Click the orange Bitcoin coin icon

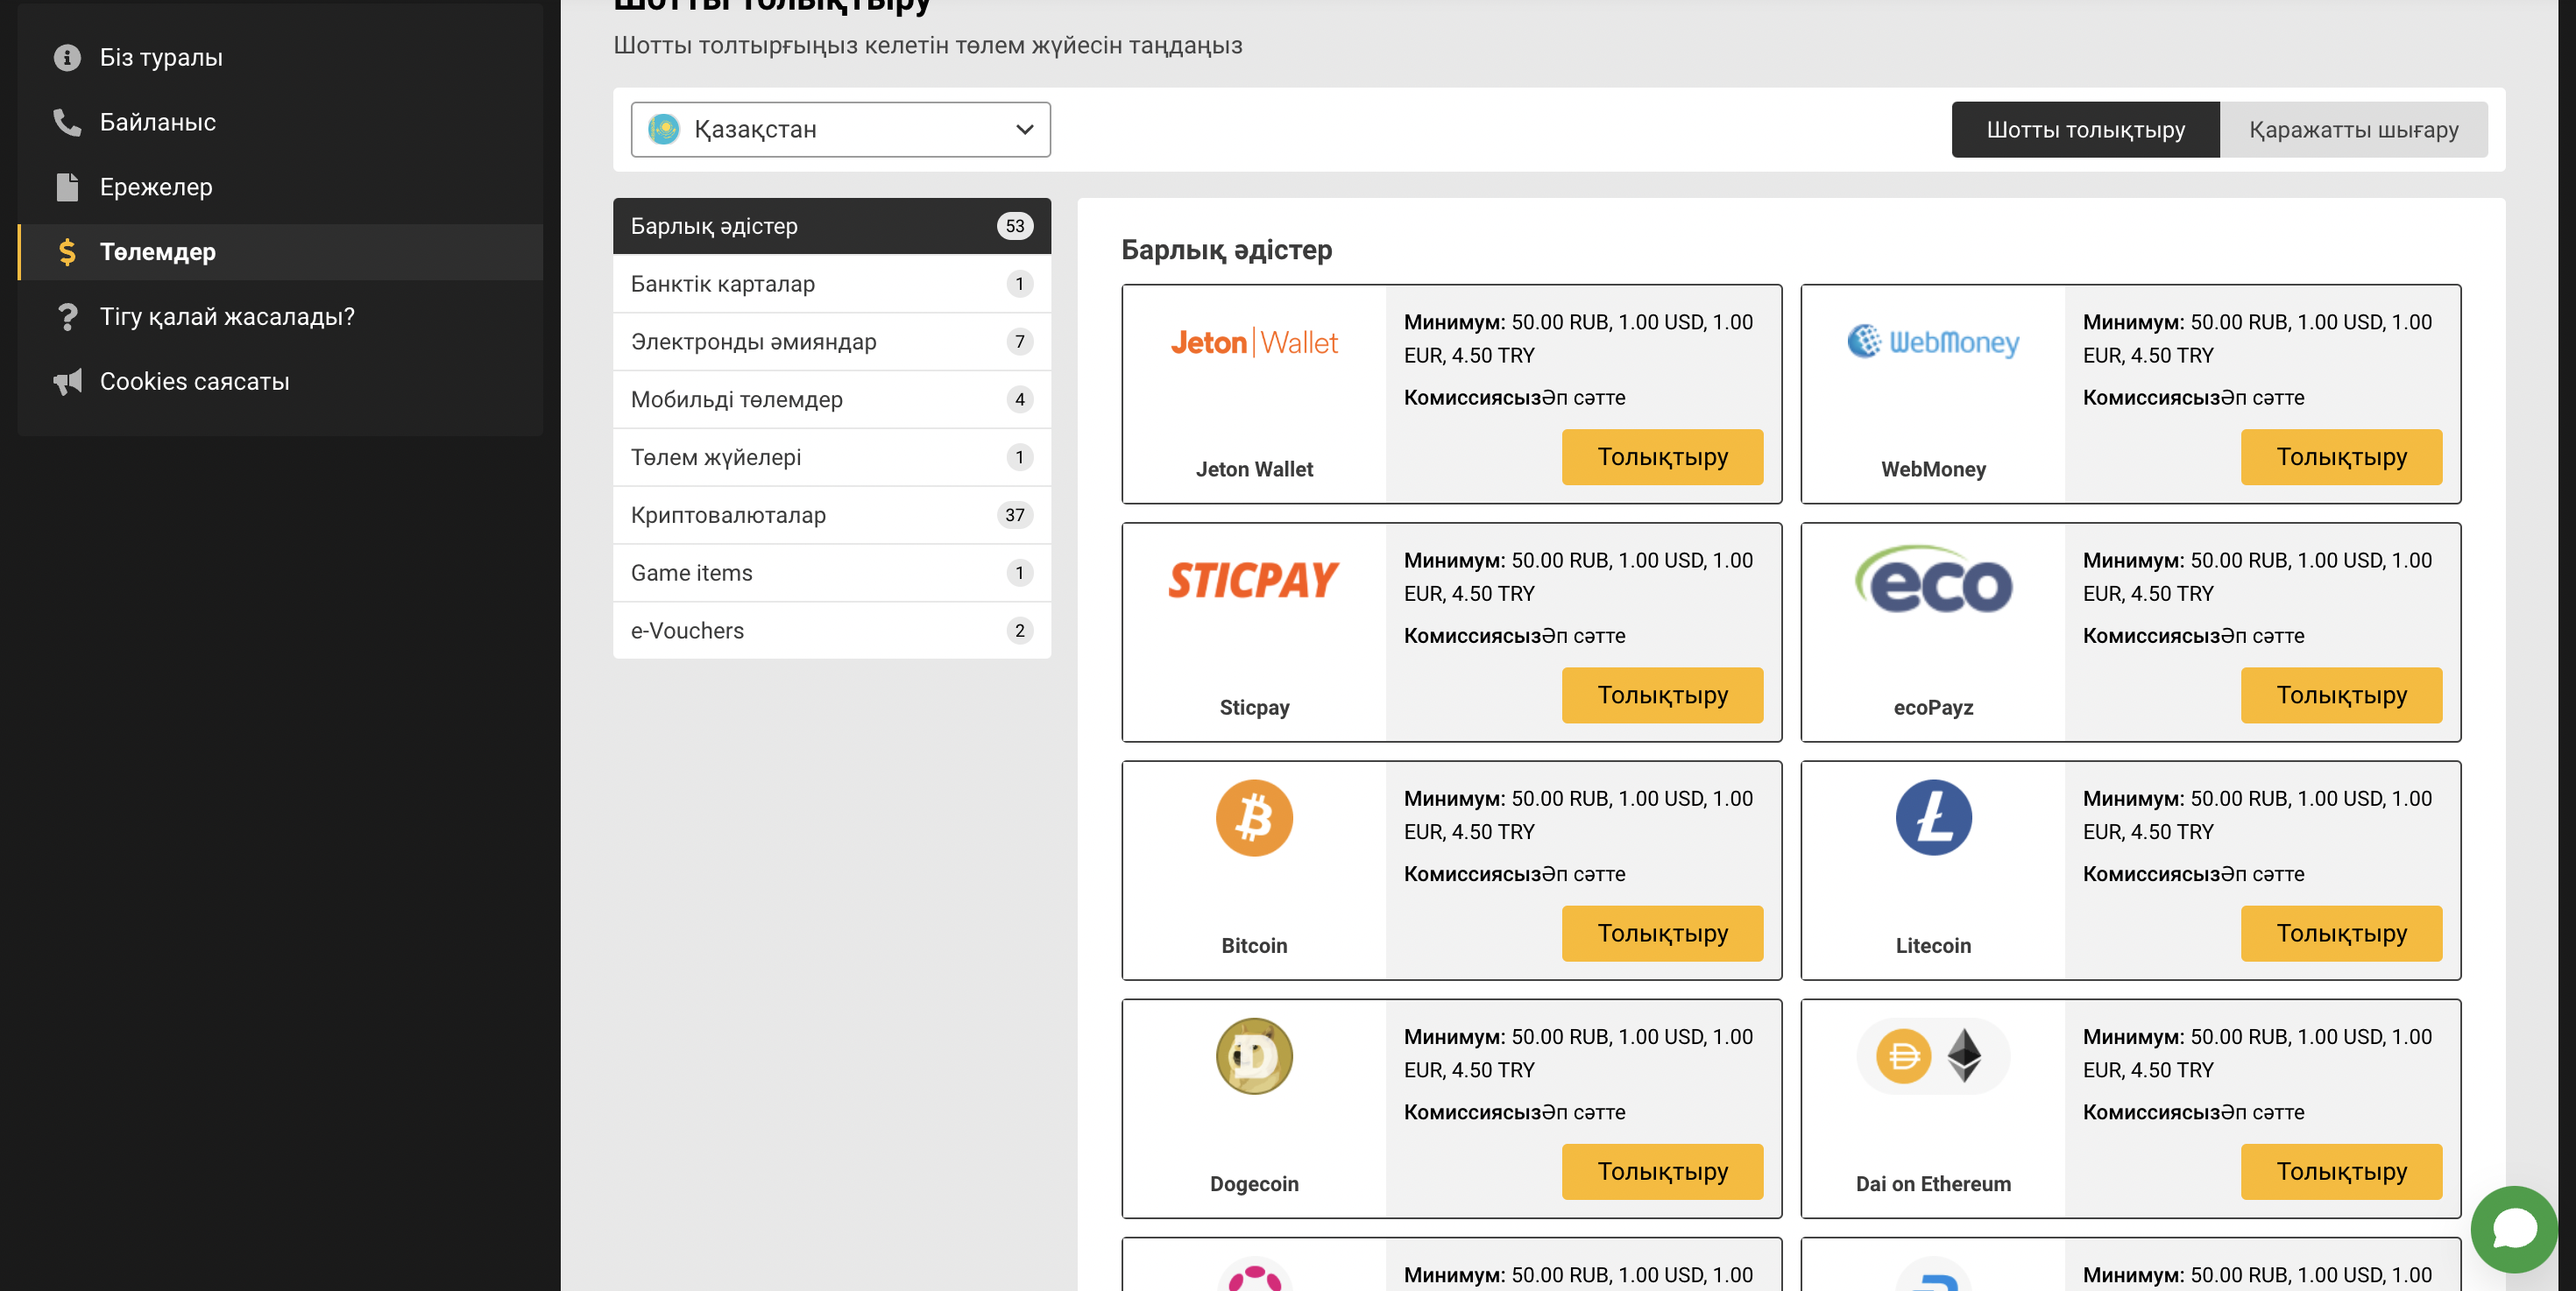(1254, 818)
